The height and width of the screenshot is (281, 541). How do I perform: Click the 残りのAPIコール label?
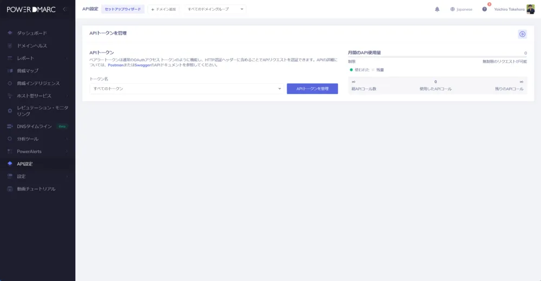coord(509,89)
